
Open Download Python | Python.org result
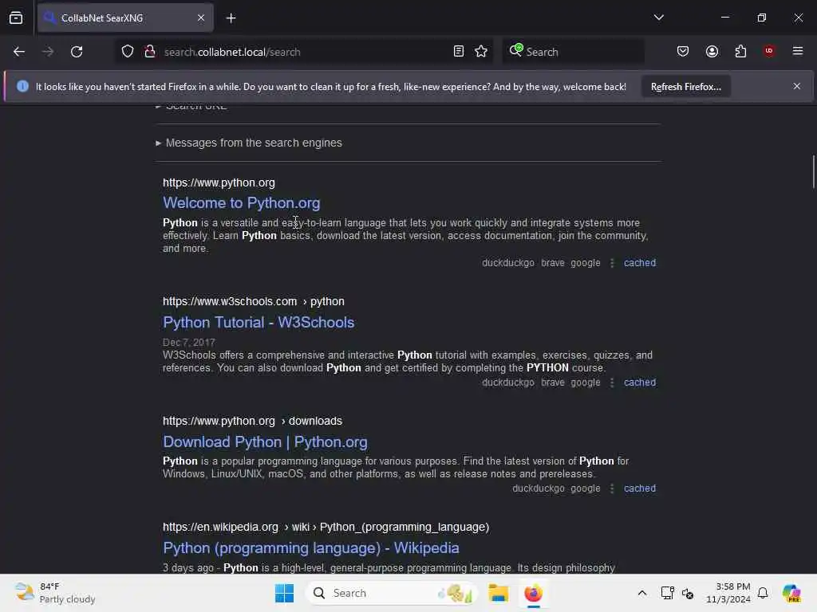tap(265, 441)
